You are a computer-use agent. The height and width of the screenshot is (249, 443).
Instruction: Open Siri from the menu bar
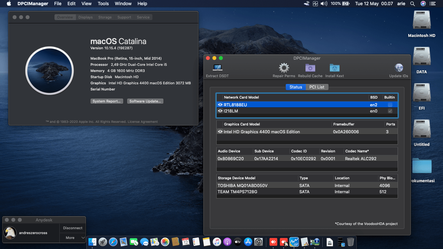pyautogui.click(x=423, y=4)
